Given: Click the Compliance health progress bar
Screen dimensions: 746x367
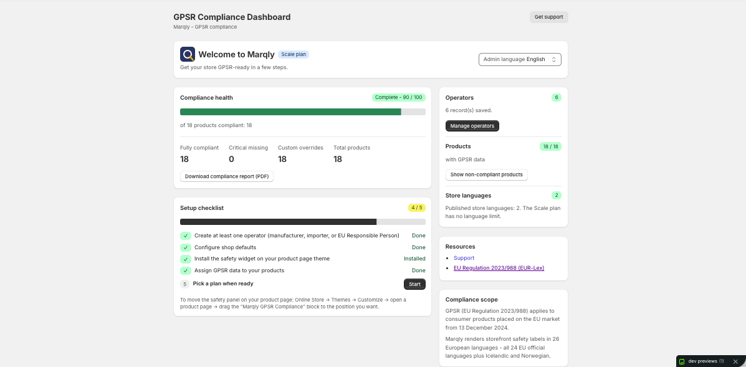Looking at the screenshot, I should point(303,112).
